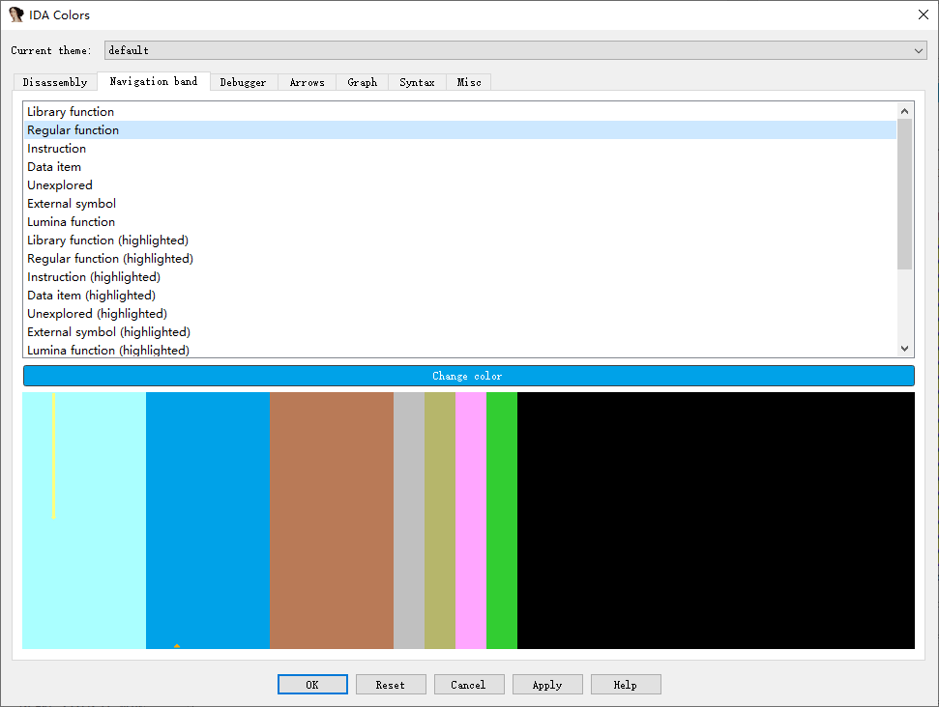Switch to the Disassembly tab
Viewport: 939px width, 707px height.
tap(55, 82)
